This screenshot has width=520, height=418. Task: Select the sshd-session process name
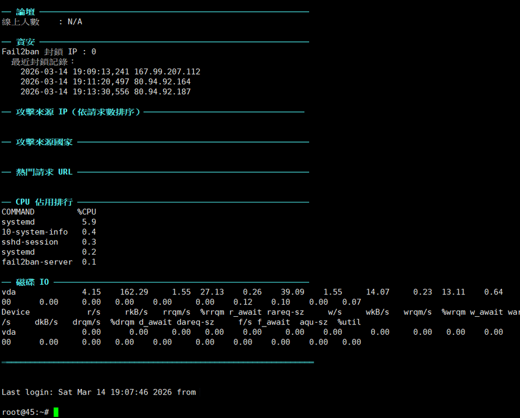click(x=30, y=242)
